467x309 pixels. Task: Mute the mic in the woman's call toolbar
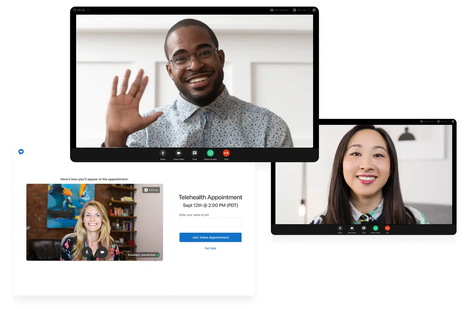(x=340, y=228)
